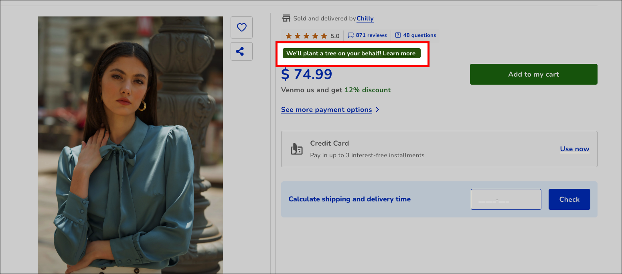Click the speech bubble icon by reviews
This screenshot has width=622, height=274.
351,35
